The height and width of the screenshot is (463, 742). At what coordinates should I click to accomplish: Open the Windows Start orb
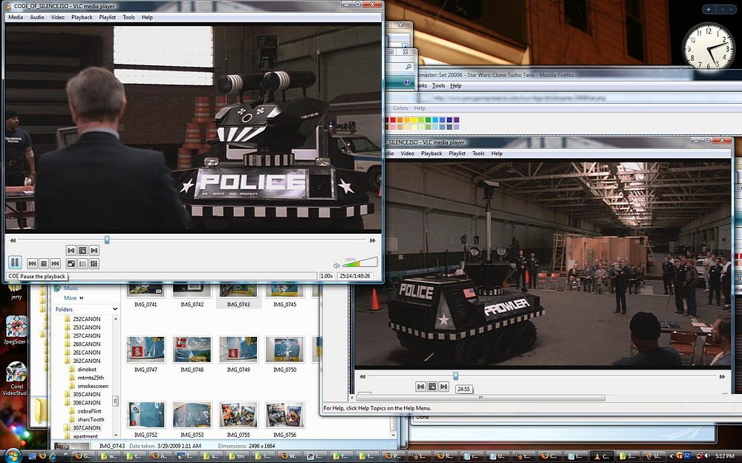pos(13,456)
